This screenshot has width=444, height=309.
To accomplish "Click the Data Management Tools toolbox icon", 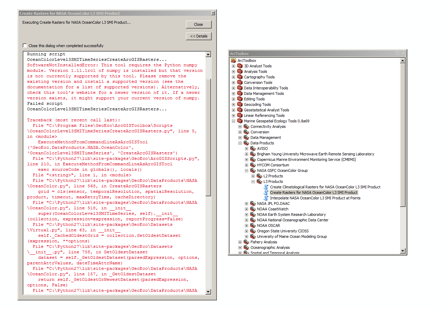I will (x=240, y=93).
